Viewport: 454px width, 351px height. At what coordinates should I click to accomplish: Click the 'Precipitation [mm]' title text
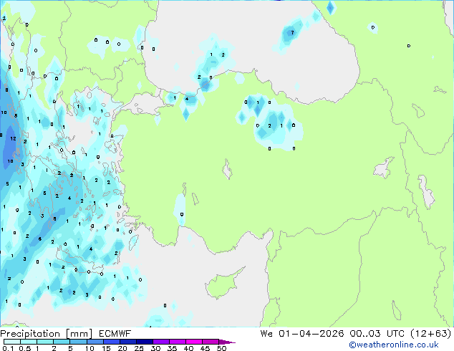click(46, 334)
